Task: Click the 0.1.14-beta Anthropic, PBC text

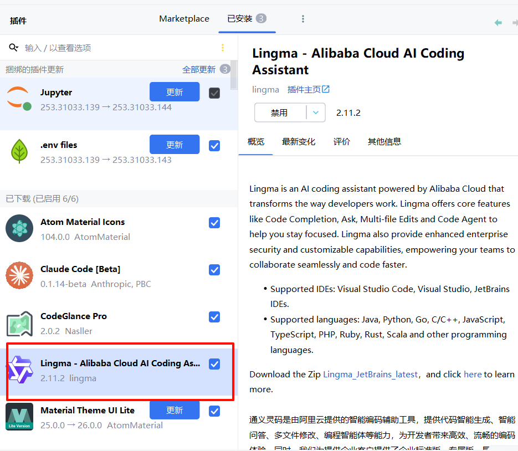Action: coord(96,284)
